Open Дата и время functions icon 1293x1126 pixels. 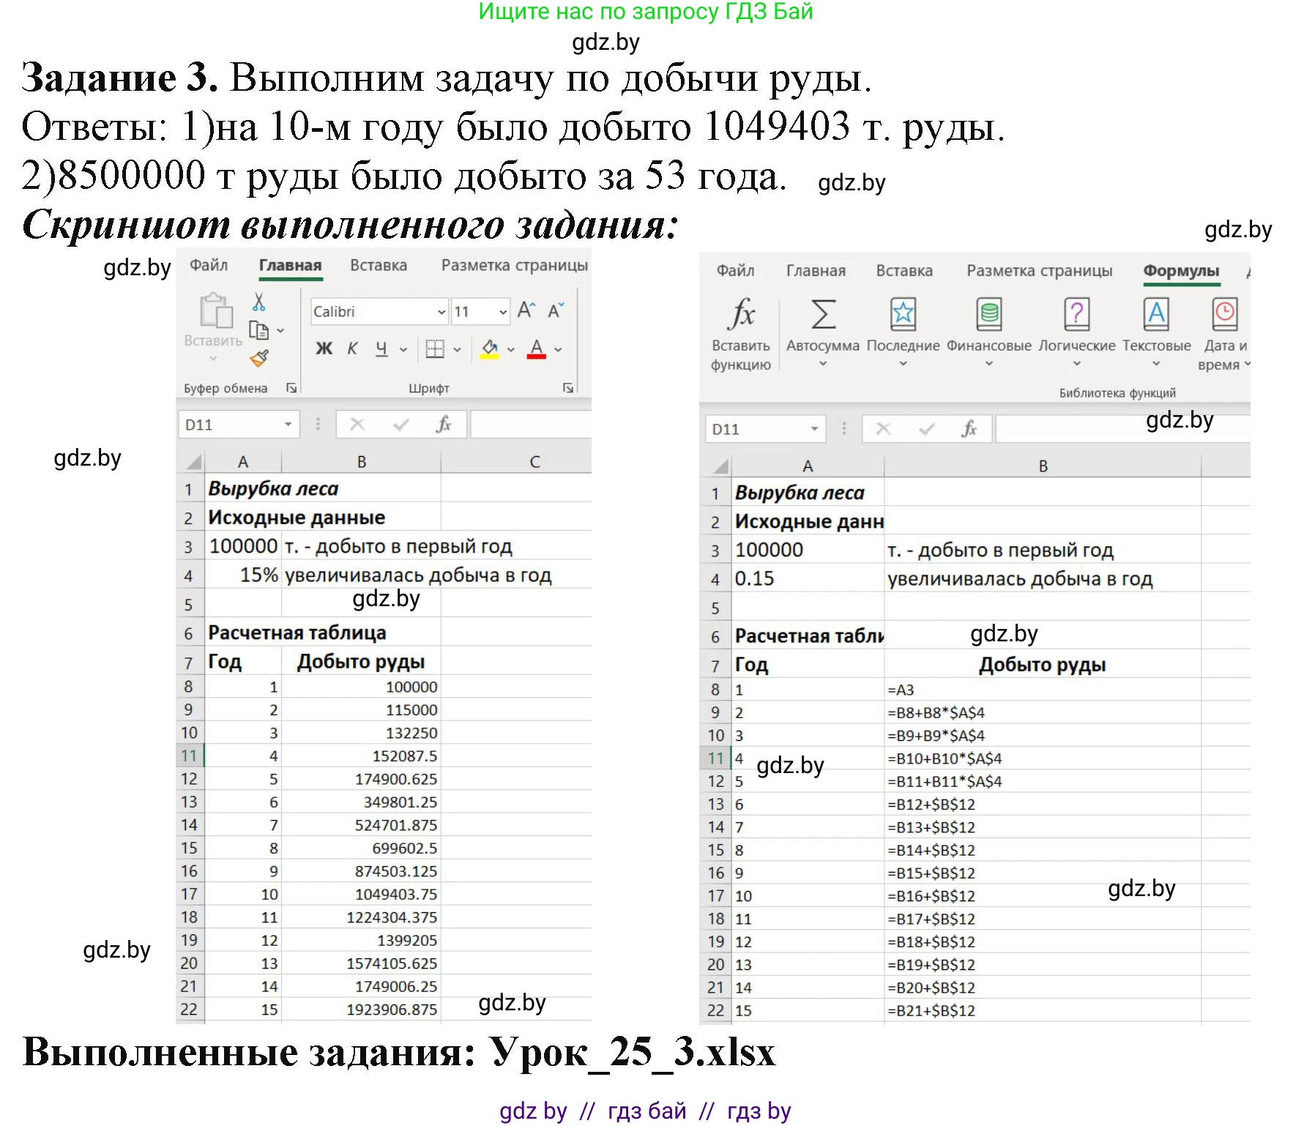(x=1225, y=315)
